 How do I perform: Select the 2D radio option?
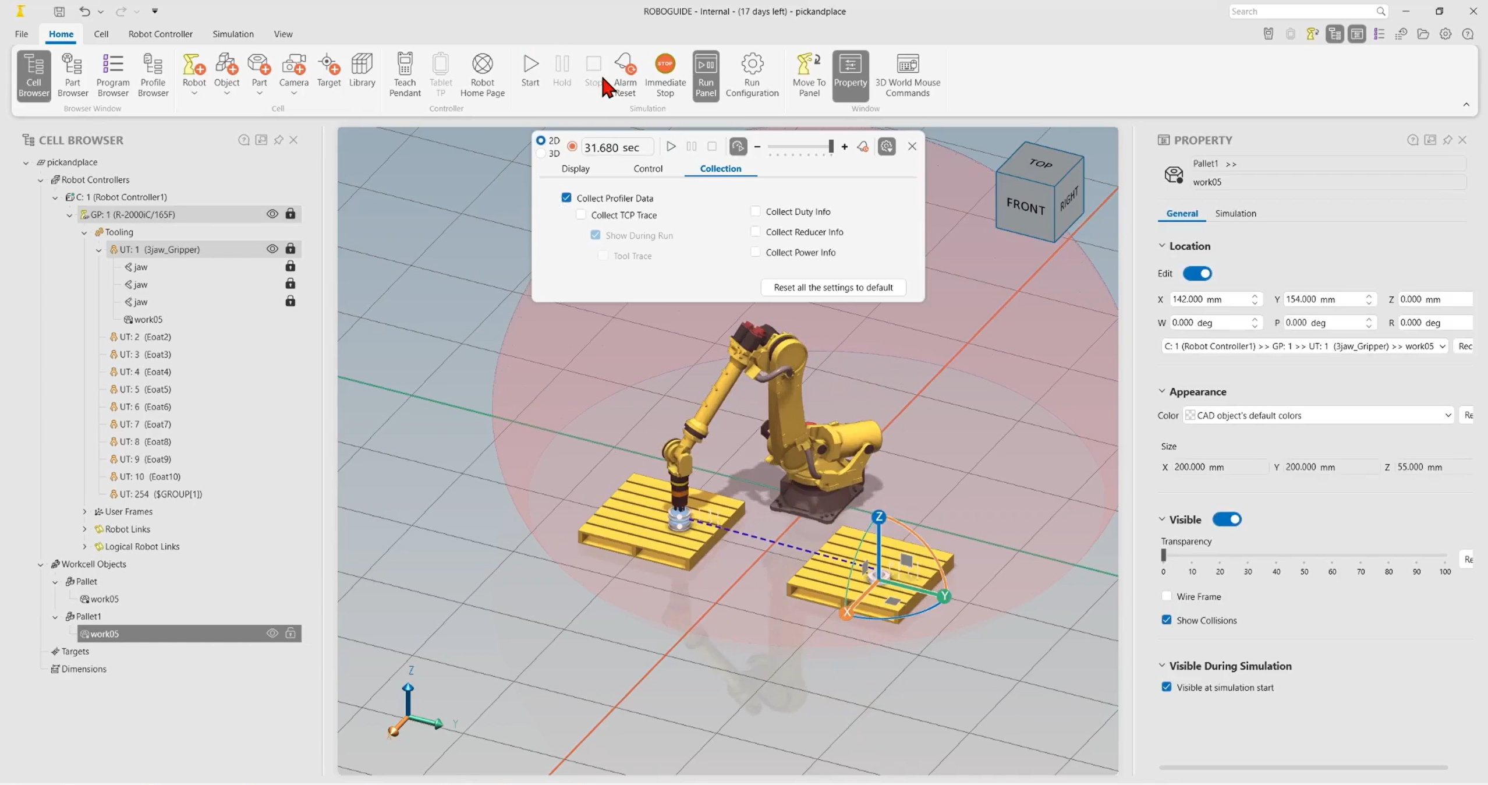click(541, 140)
